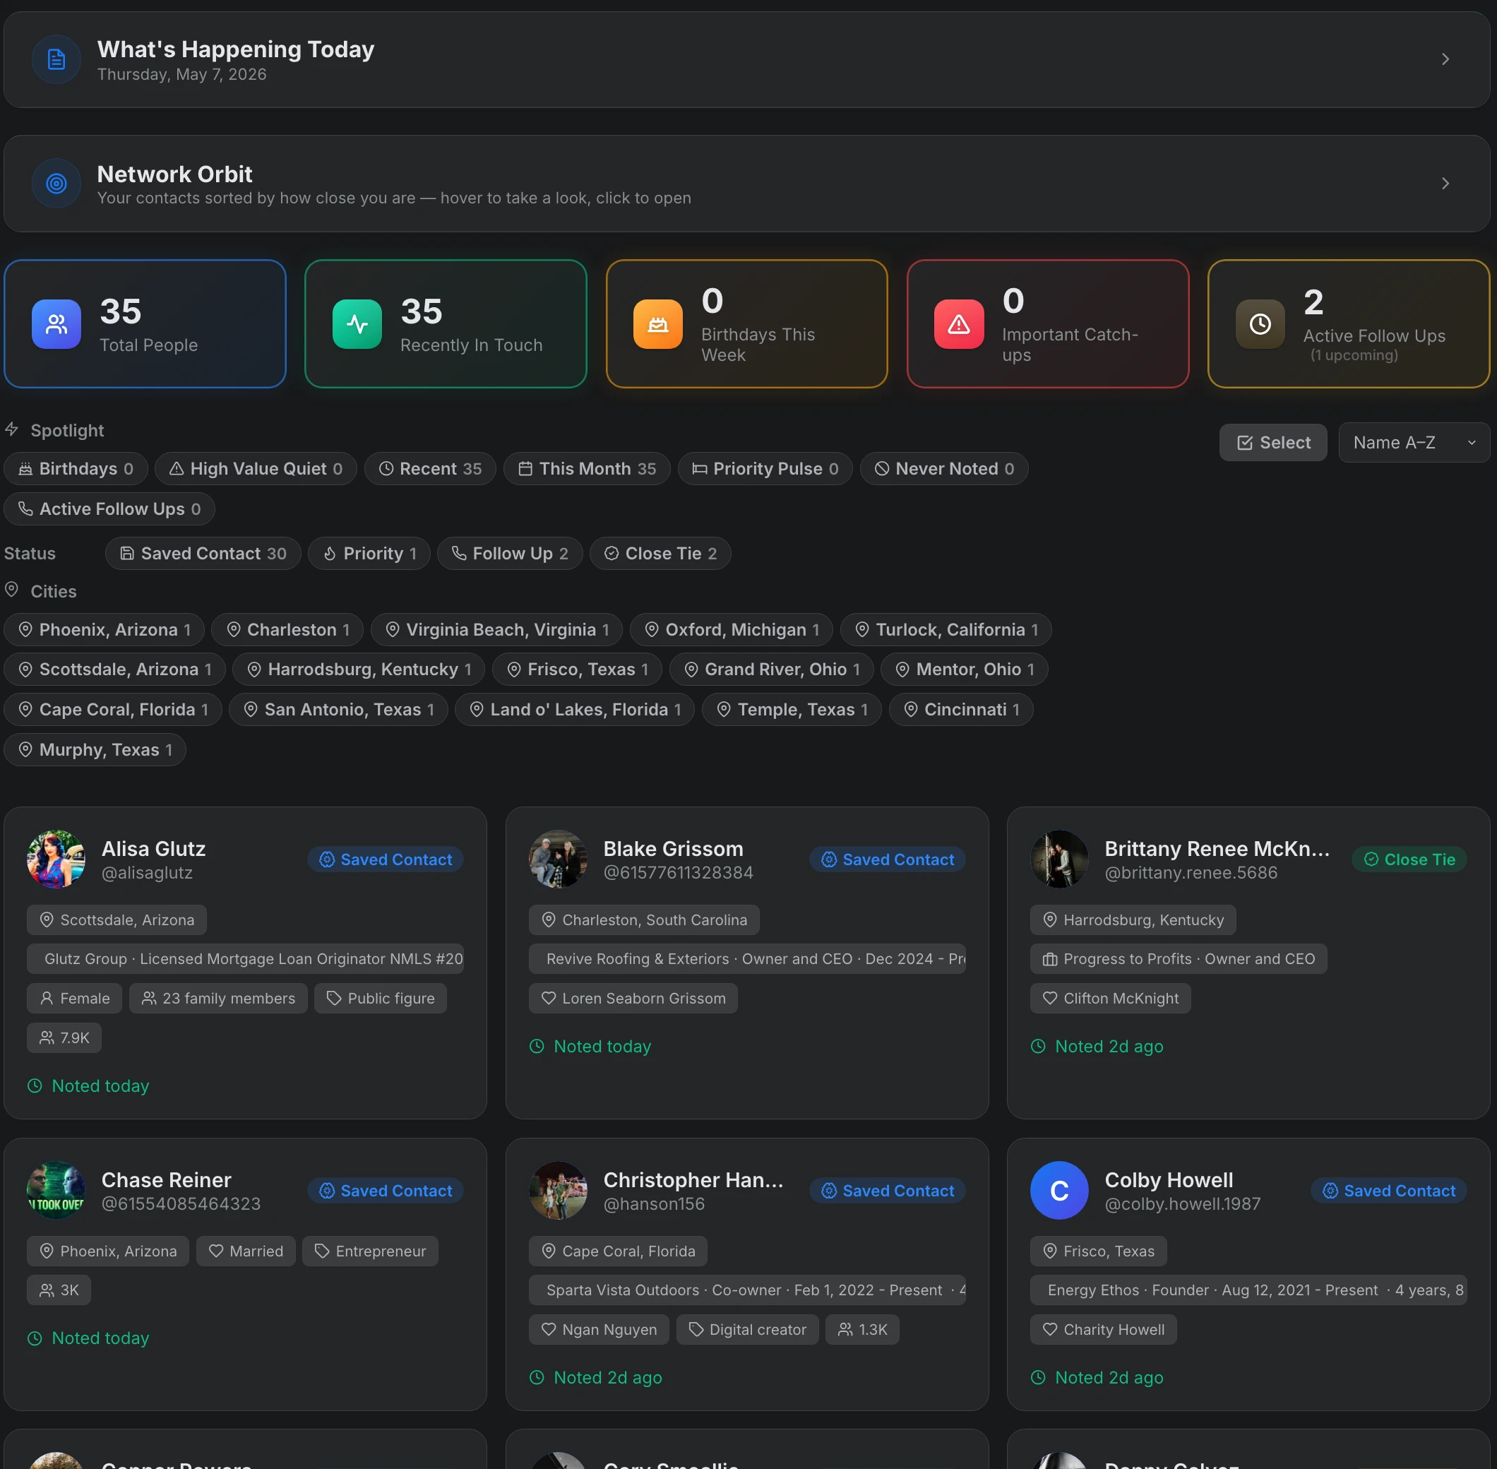Click family icon beside 23 family members
This screenshot has height=1469, width=1497.
tap(149, 999)
